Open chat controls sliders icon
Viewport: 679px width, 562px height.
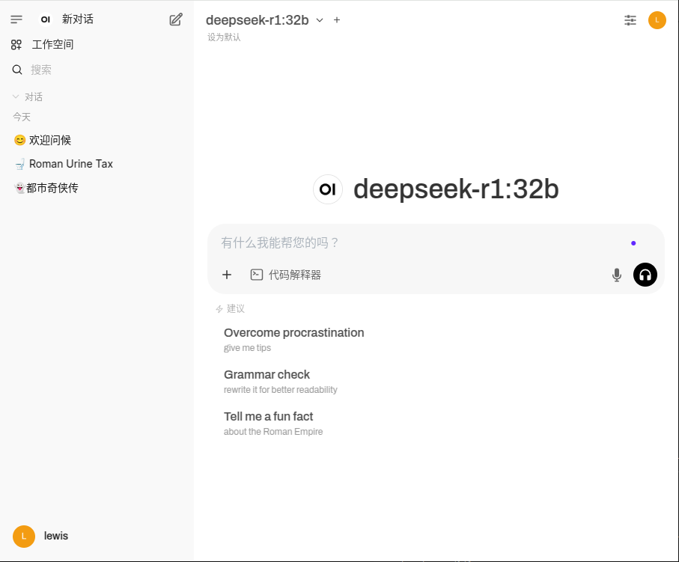[630, 20]
